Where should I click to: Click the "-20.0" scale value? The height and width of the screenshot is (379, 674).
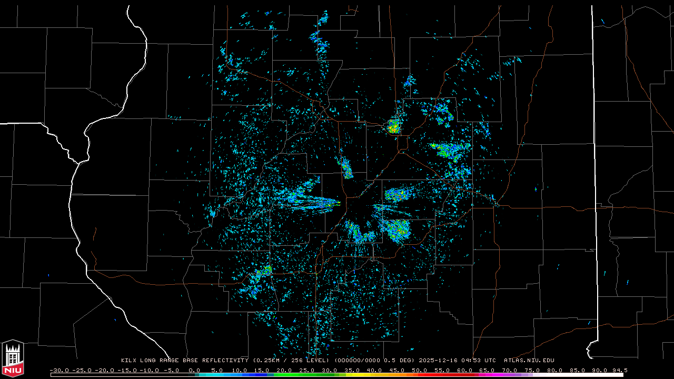(x=104, y=370)
